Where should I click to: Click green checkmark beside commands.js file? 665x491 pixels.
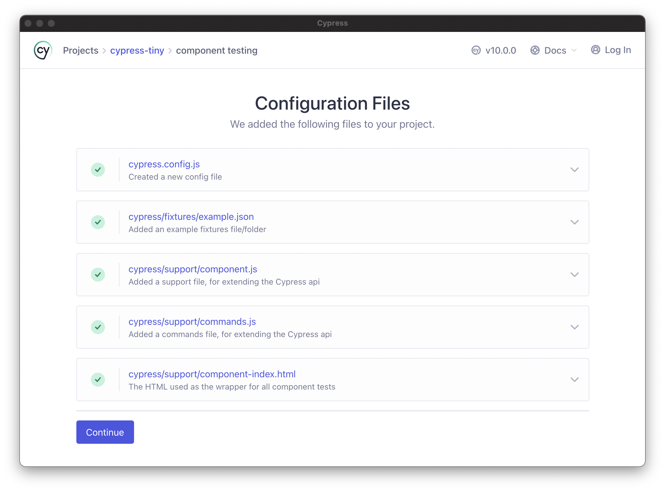[98, 327]
